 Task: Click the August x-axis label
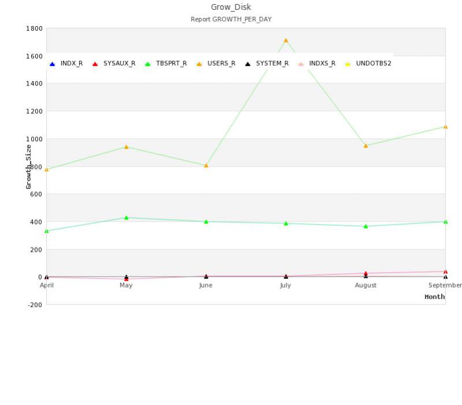(x=366, y=285)
